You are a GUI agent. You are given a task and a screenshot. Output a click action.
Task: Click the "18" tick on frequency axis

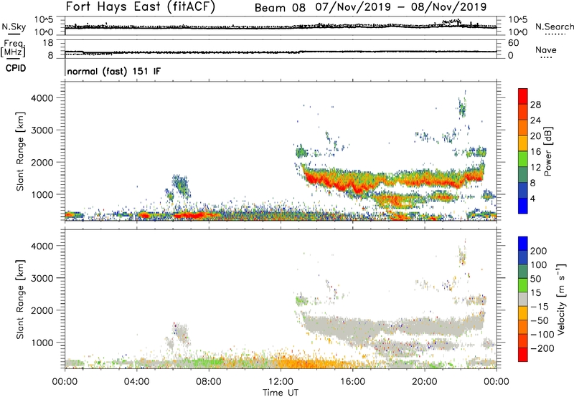(x=48, y=43)
